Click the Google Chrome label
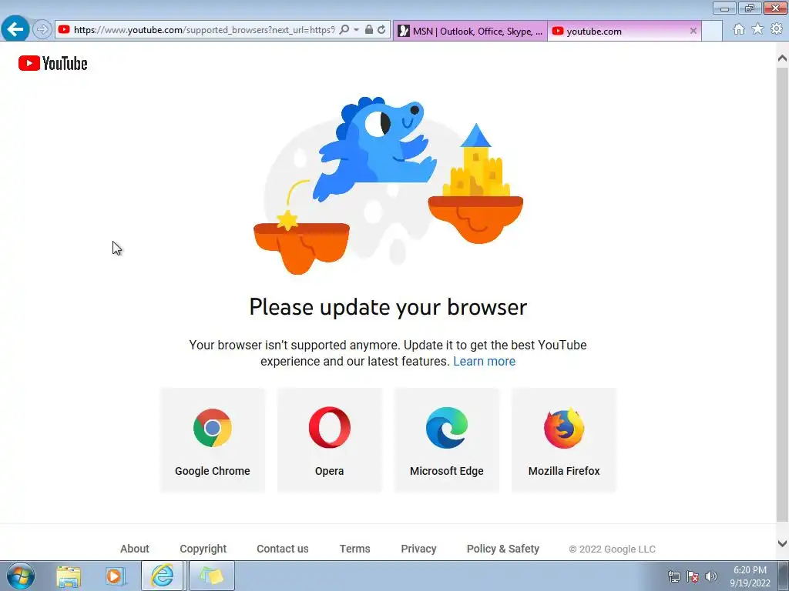Screen dimensions: 789x591 (x=213, y=471)
